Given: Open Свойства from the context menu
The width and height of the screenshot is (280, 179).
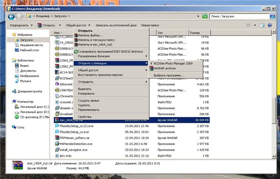Looking at the screenshot, I should pyautogui.click(x=84, y=117).
